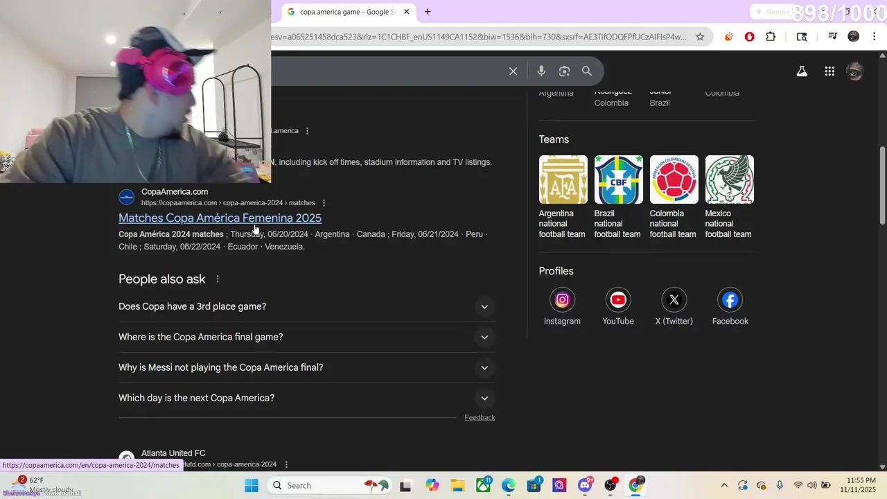Screen dimensions: 887x499
Task: Open Wi-Fi network settings in tray
Action: pyautogui.click(x=798, y=485)
